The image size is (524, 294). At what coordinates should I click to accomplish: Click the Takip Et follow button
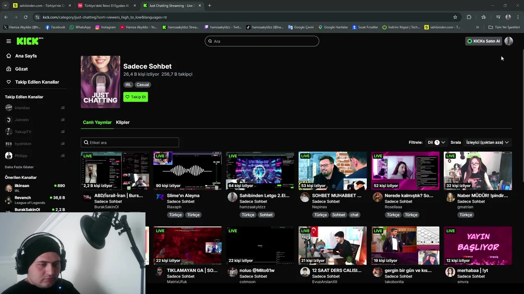coord(136,97)
